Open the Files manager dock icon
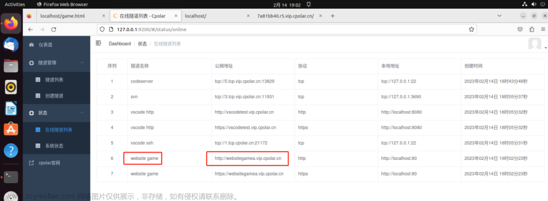Image resolution: width=548 pixels, height=201 pixels. [x=11, y=66]
